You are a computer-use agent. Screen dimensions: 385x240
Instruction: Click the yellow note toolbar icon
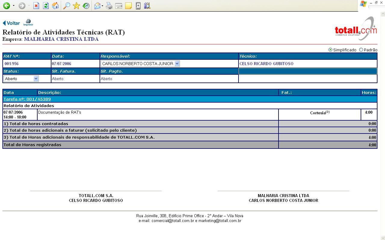(128, 6)
